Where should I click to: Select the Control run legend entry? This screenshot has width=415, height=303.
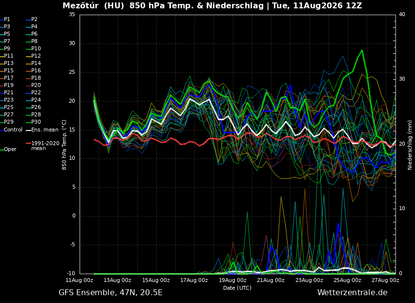(x=11, y=130)
